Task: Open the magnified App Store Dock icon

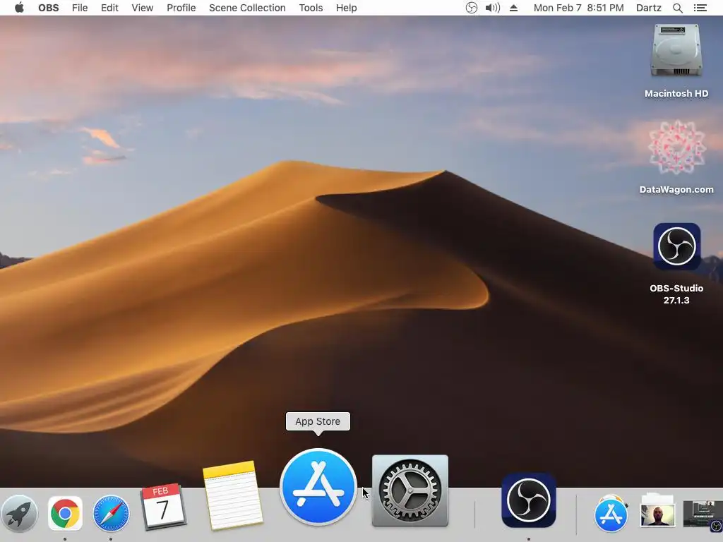Action: tap(318, 487)
